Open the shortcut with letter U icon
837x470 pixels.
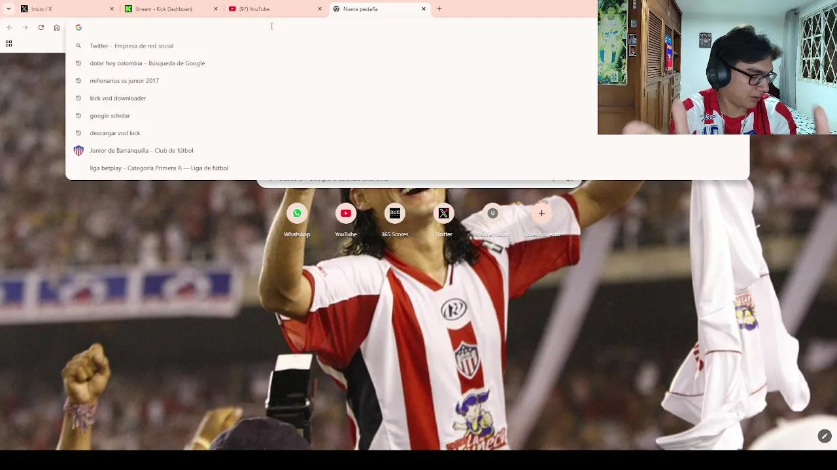pos(492,221)
